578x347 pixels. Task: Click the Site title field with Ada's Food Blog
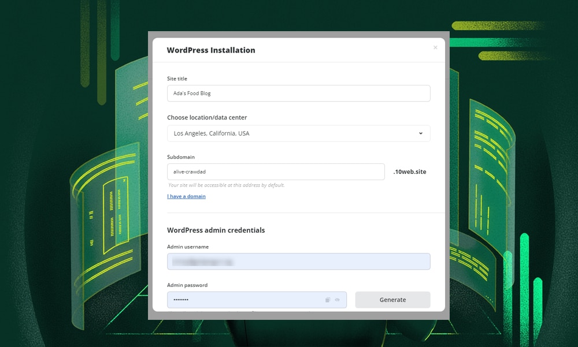tap(298, 94)
